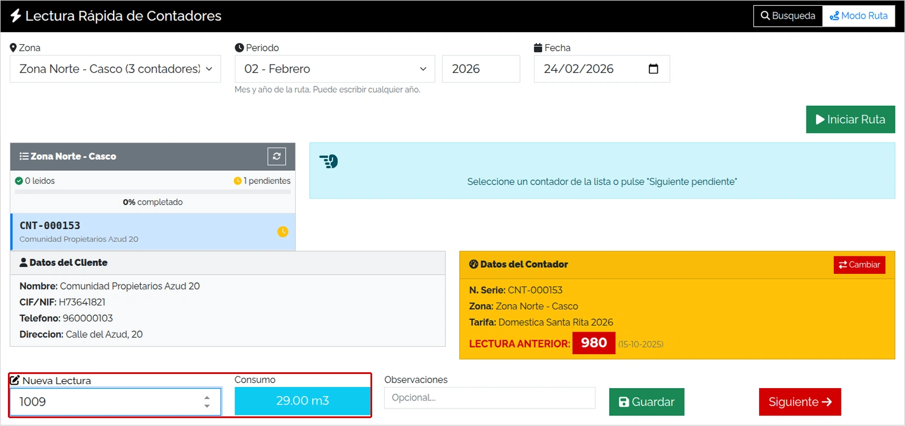
Task: Click the 0% completado progress bar
Action: (x=153, y=192)
